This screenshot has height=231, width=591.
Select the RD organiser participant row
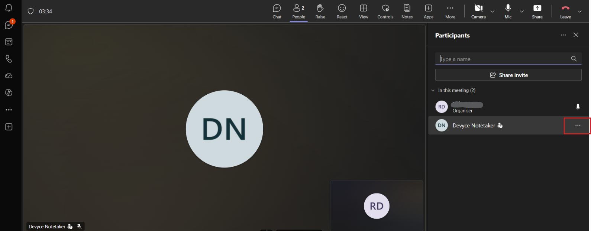[508, 107]
